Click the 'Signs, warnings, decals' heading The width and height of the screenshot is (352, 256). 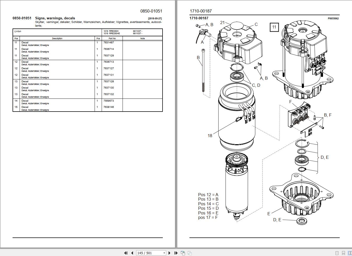pyautogui.click(x=55, y=18)
